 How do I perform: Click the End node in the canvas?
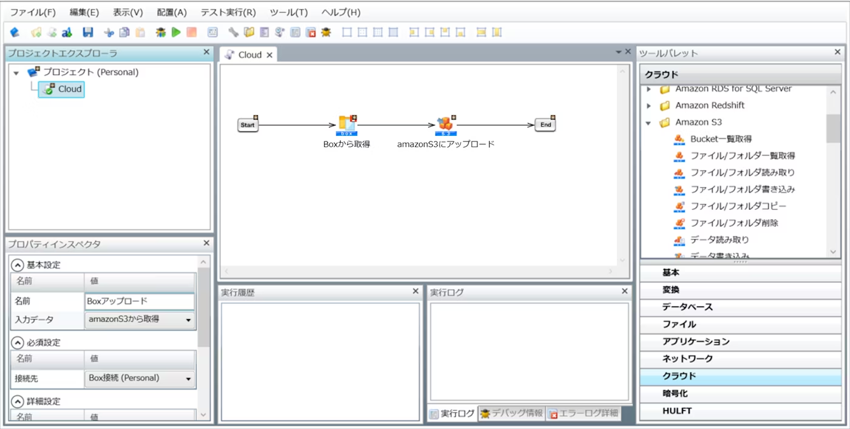click(x=545, y=125)
